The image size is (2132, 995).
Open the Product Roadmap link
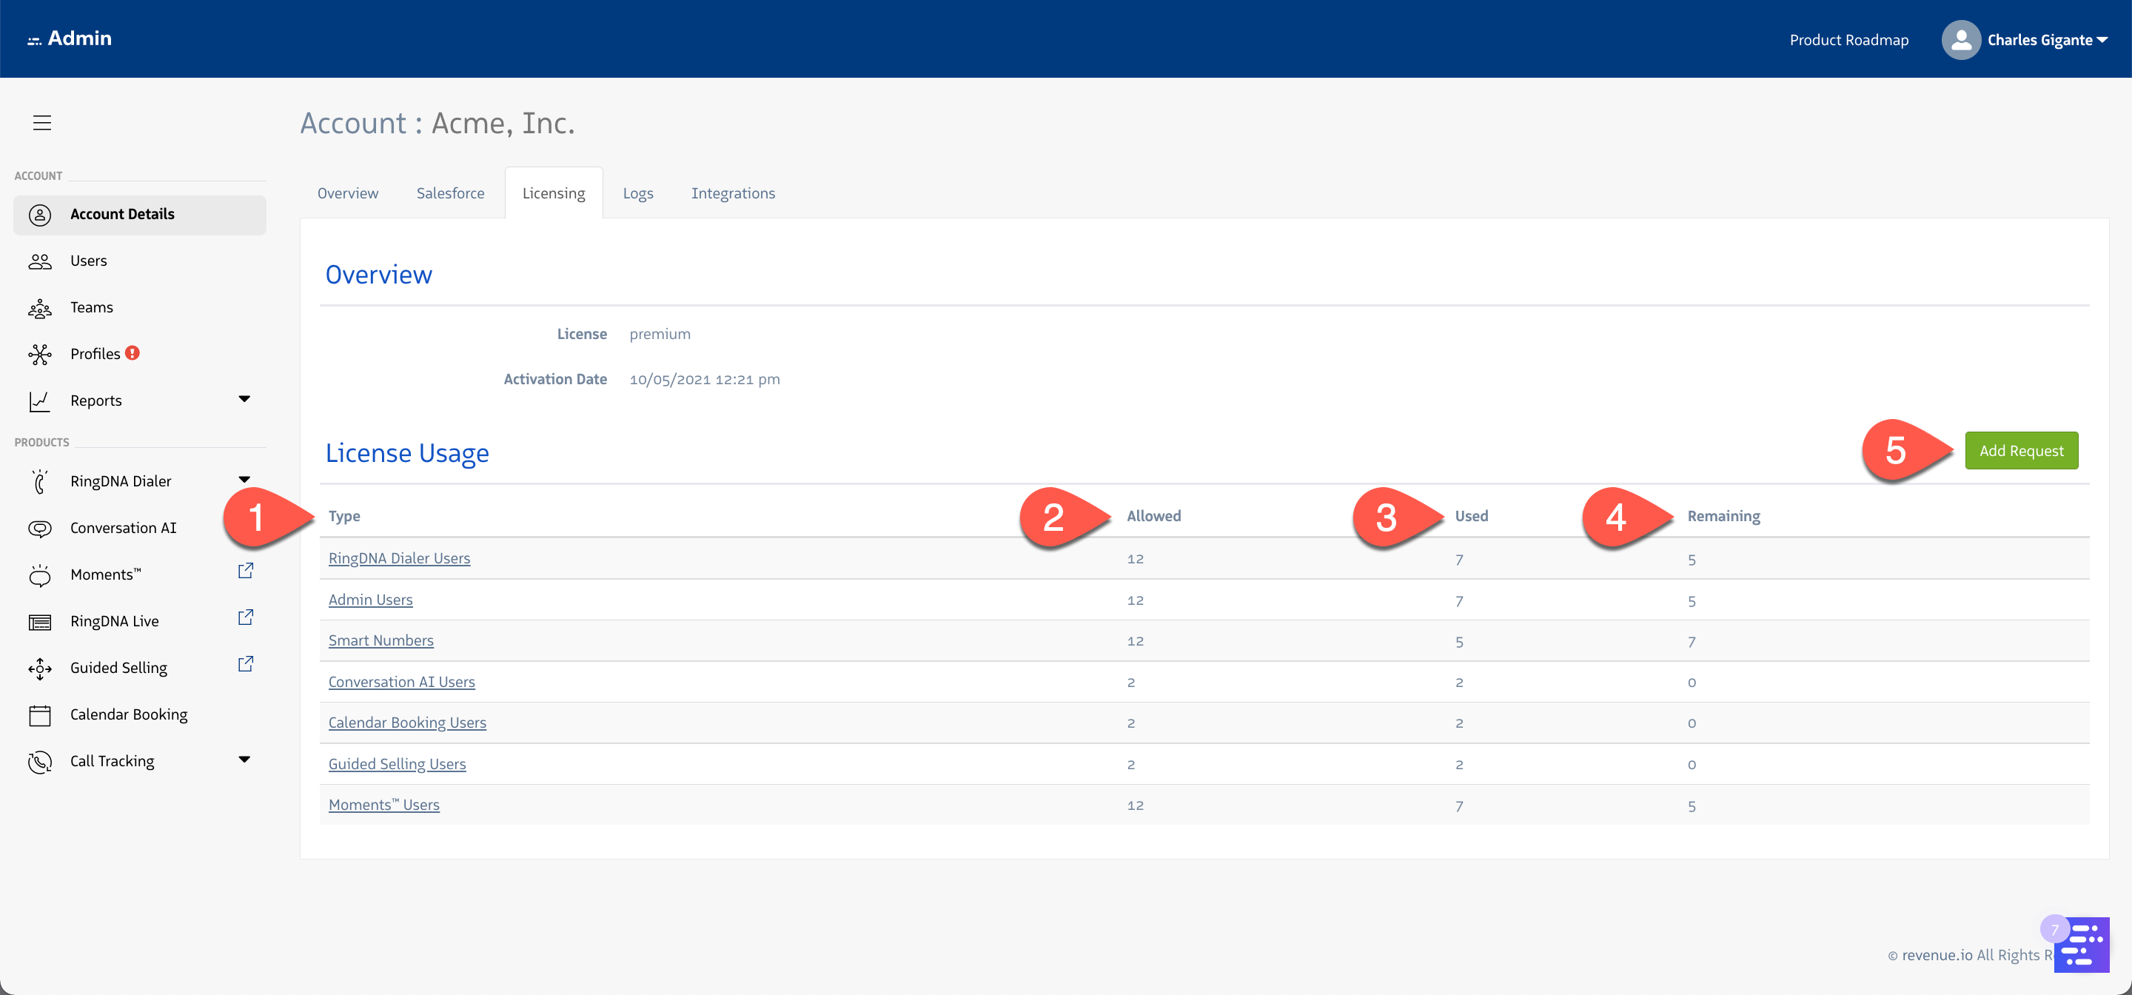click(1848, 40)
